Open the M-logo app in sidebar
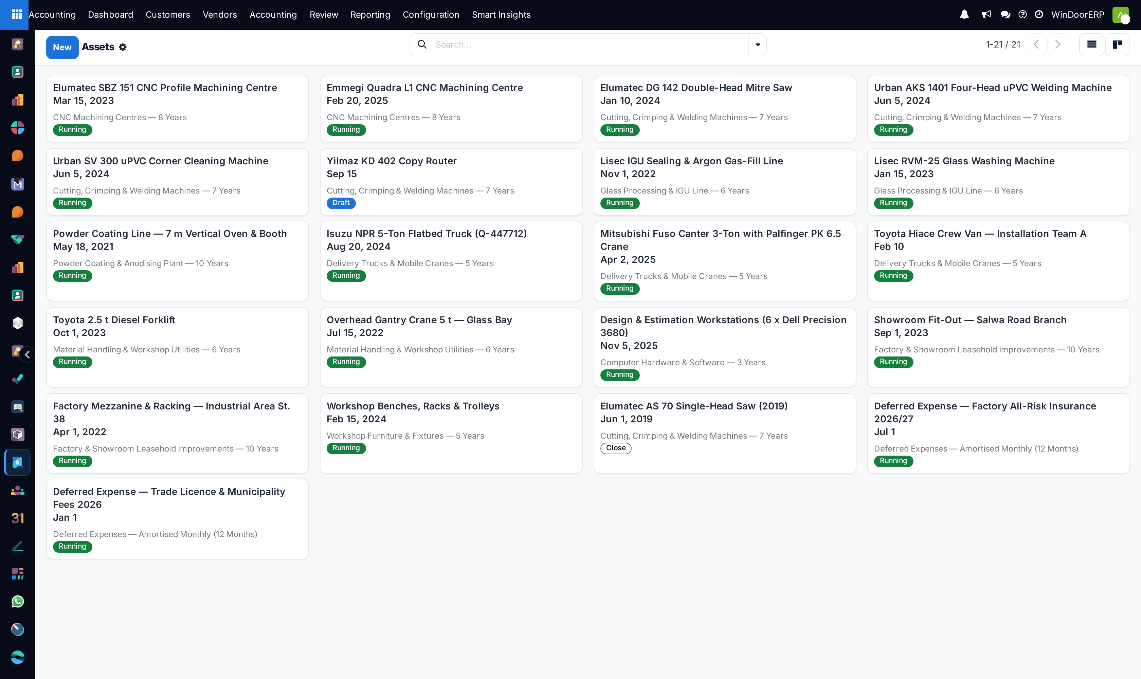Viewport: 1141px width, 679px height. (17, 183)
